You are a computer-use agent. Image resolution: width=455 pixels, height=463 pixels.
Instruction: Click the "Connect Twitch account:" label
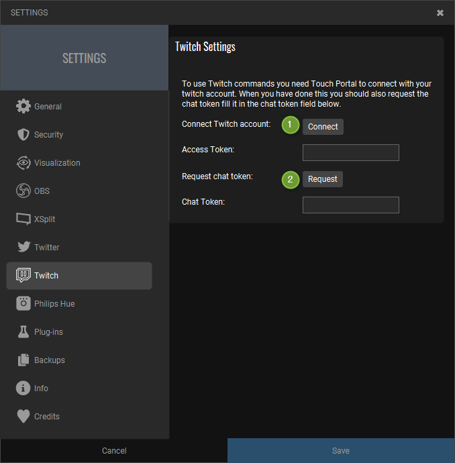point(226,124)
